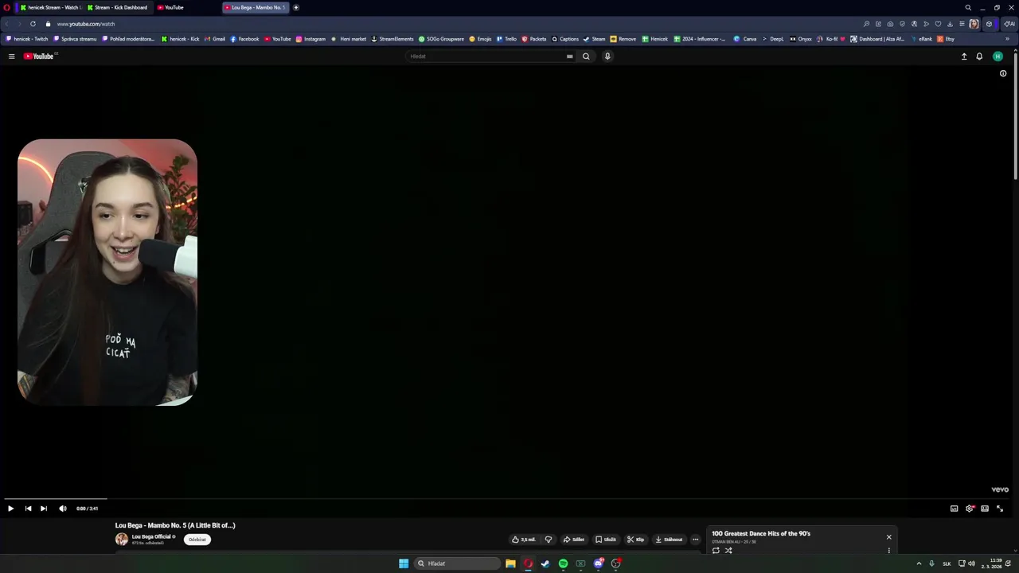
Task: Open the YouTube create upload button
Action: coord(964,57)
